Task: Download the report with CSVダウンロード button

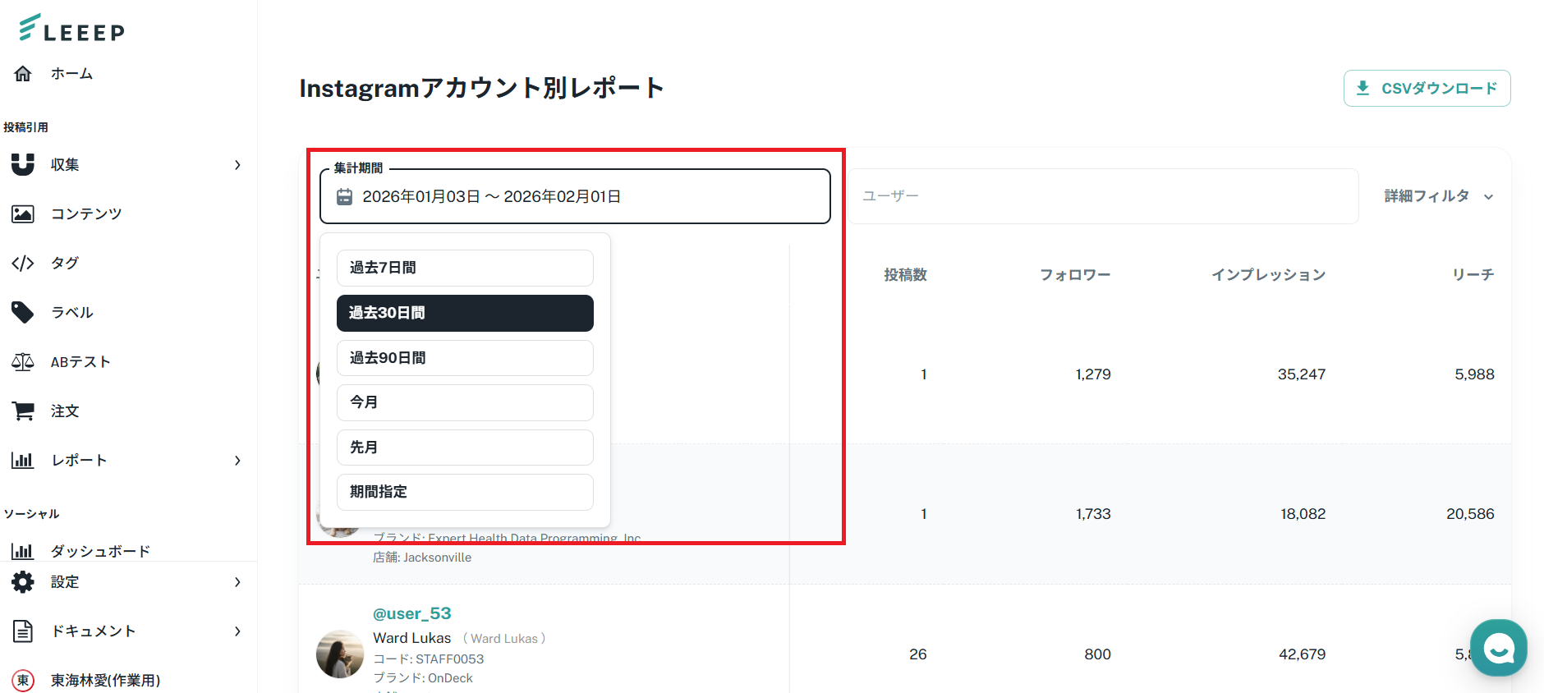Action: click(1427, 89)
